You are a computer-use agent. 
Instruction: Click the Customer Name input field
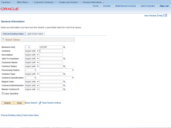(51, 62)
